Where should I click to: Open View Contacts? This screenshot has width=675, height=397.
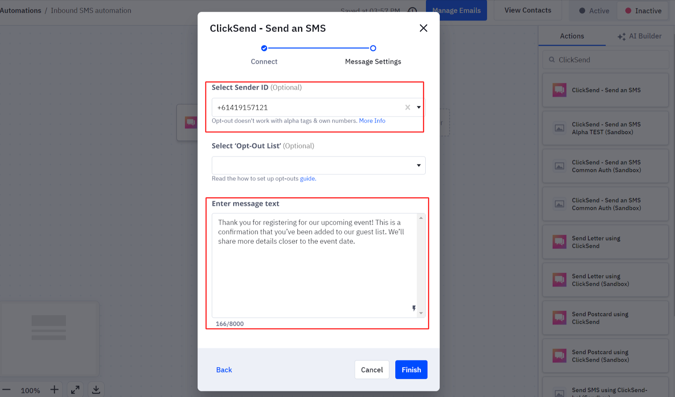pyautogui.click(x=528, y=11)
